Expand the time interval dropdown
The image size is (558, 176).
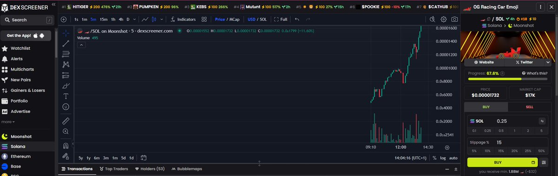[x=134, y=19]
